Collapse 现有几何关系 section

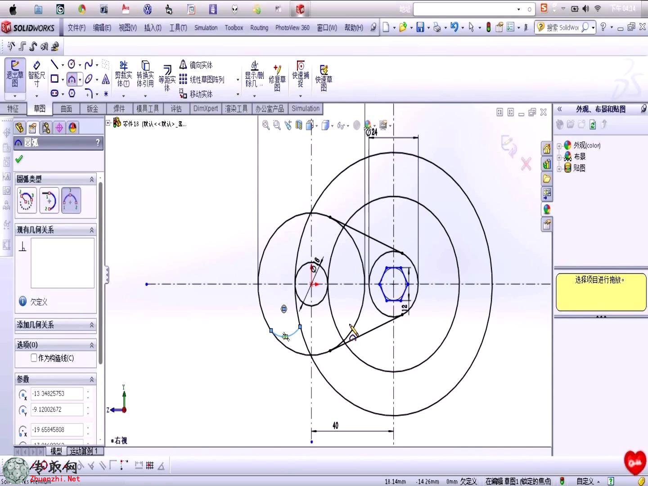[92, 230]
